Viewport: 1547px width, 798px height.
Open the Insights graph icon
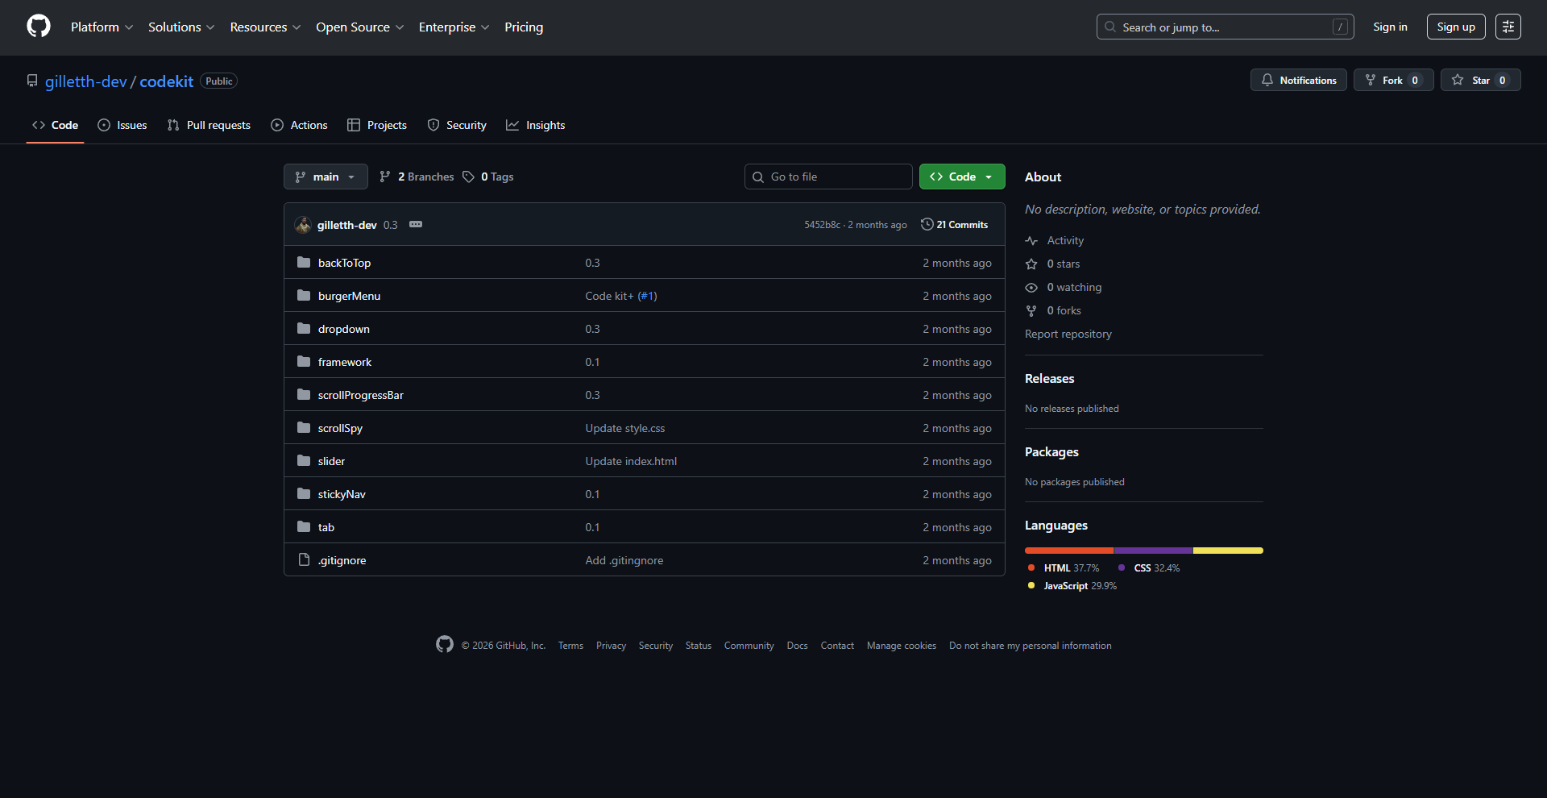point(513,125)
